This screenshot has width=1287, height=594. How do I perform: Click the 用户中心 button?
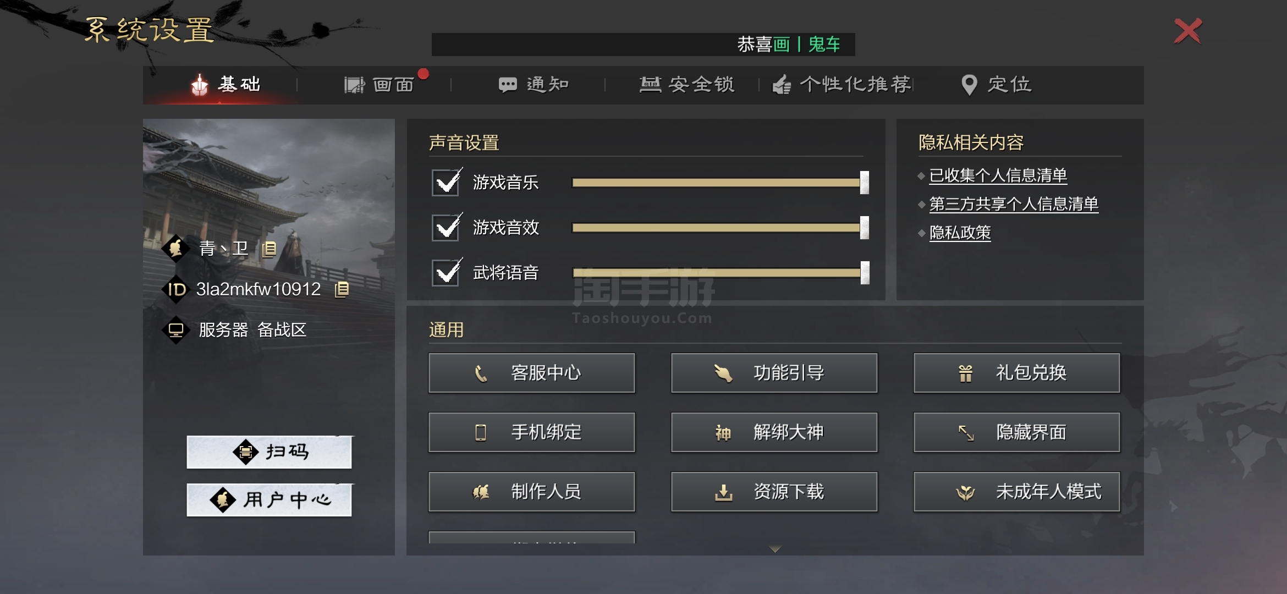[269, 500]
